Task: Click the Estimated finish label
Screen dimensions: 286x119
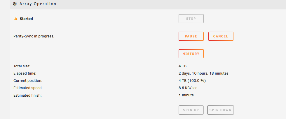Action: pyautogui.click(x=27, y=95)
